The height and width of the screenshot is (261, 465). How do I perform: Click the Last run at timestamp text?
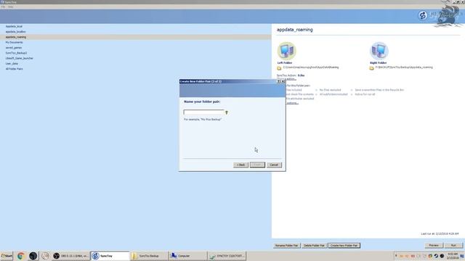coord(440,233)
